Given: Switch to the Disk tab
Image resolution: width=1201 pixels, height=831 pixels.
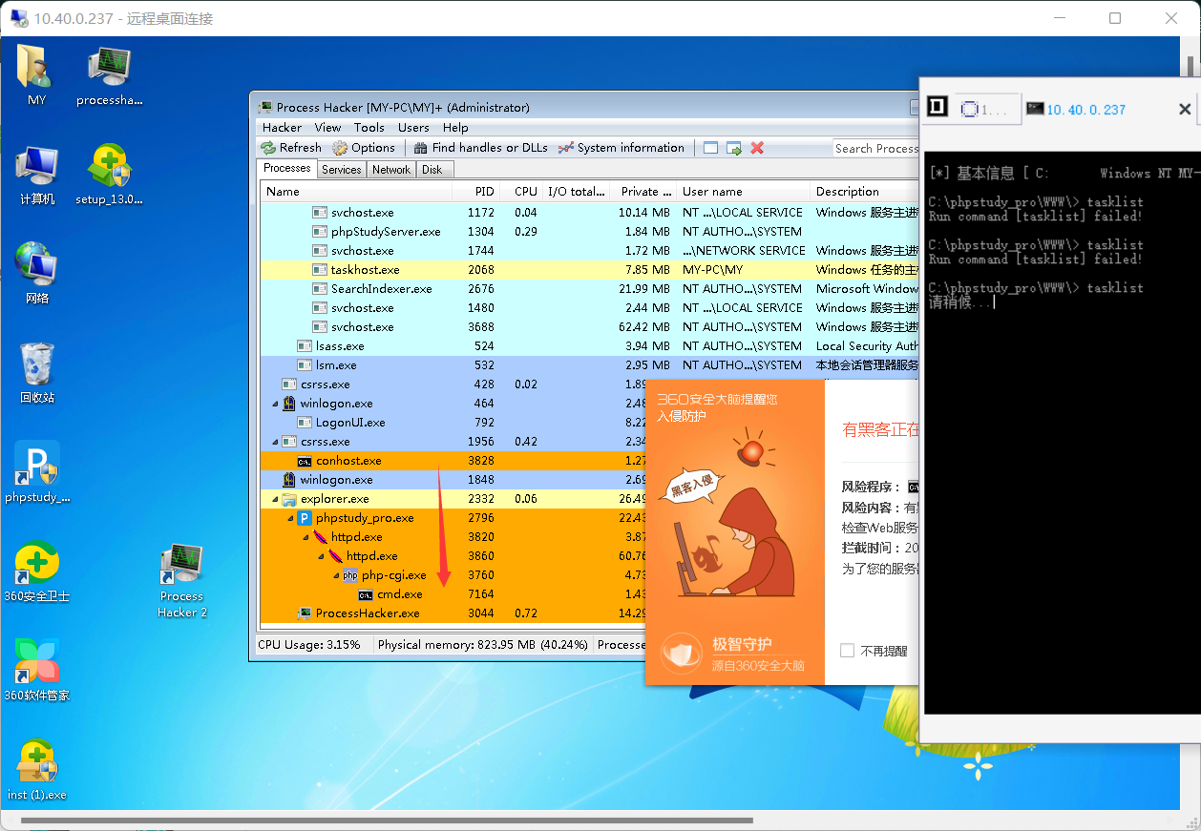Looking at the screenshot, I should point(432,170).
